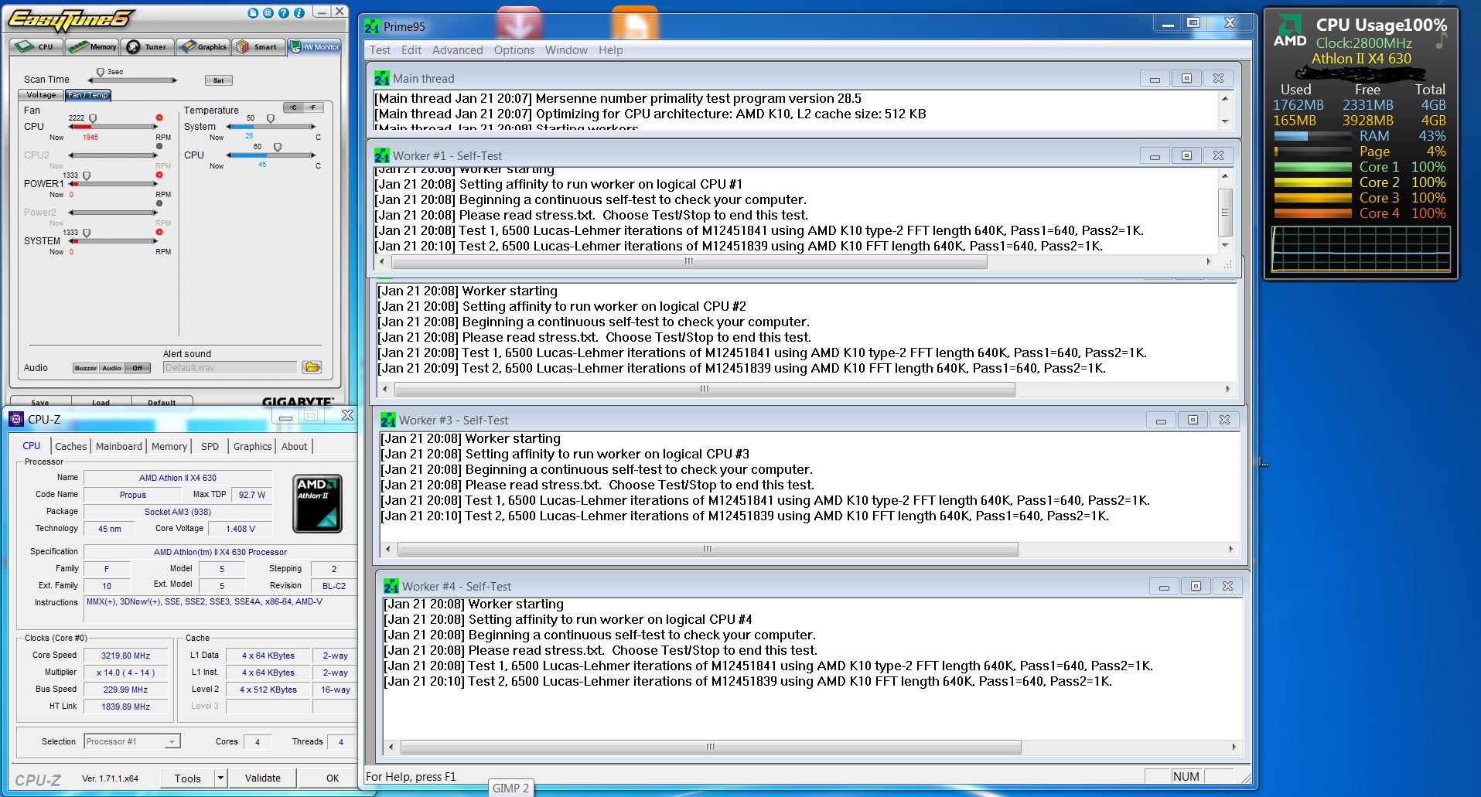Click the EasyTune6 info icon
This screenshot has width=1481, height=797.
[x=299, y=13]
